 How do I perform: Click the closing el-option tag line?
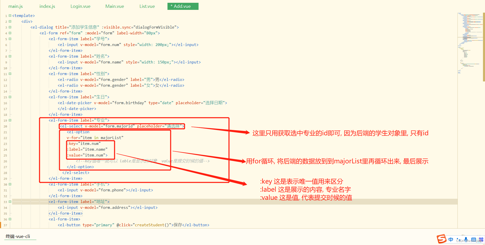click(x=80, y=167)
